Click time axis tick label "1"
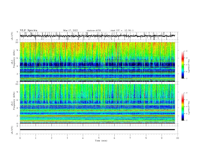This screenshot has height=155, width=200. coord(36,138)
